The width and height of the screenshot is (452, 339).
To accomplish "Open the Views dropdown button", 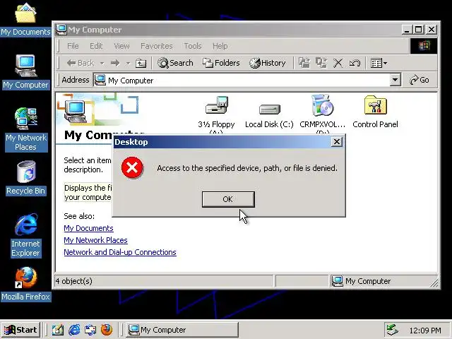I will [379, 63].
